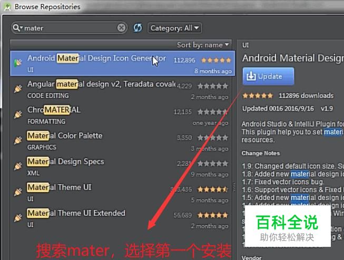Click the 112,896 download count in list
344x260 pixels.
(184, 61)
